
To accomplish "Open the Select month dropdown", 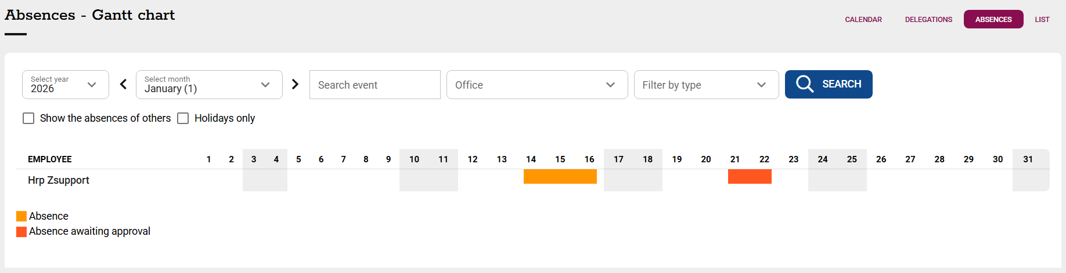I will (x=208, y=85).
